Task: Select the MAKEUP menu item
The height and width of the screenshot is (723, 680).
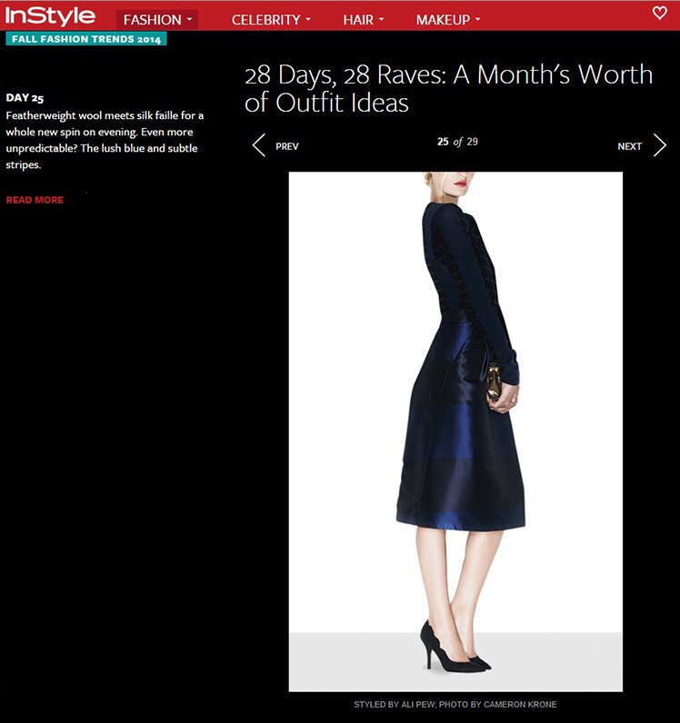Action: 443,20
